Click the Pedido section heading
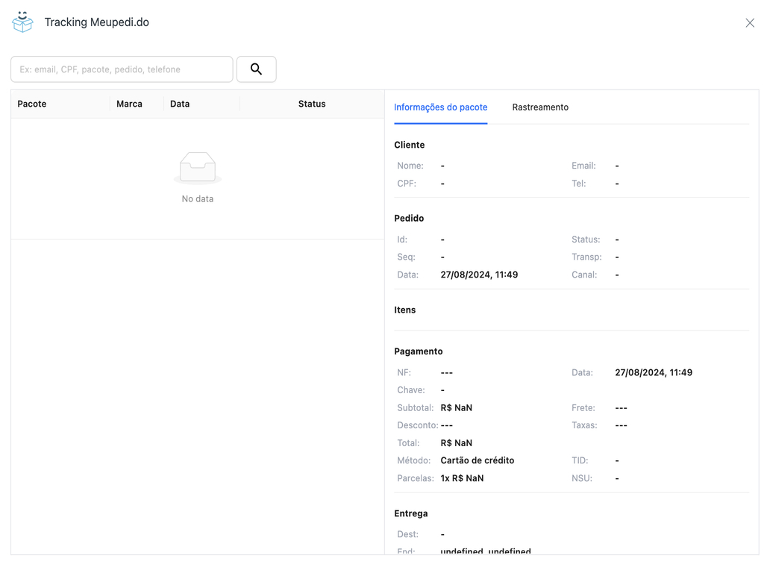The image size is (764, 573). (x=408, y=218)
